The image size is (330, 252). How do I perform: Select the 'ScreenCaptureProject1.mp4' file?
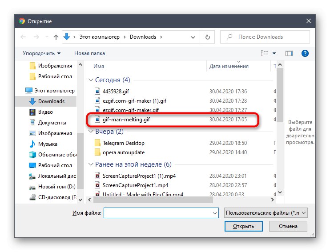point(135,185)
